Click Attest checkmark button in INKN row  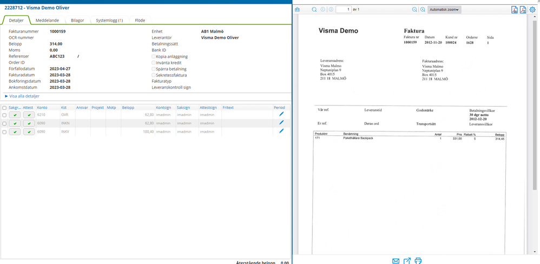tap(29, 123)
